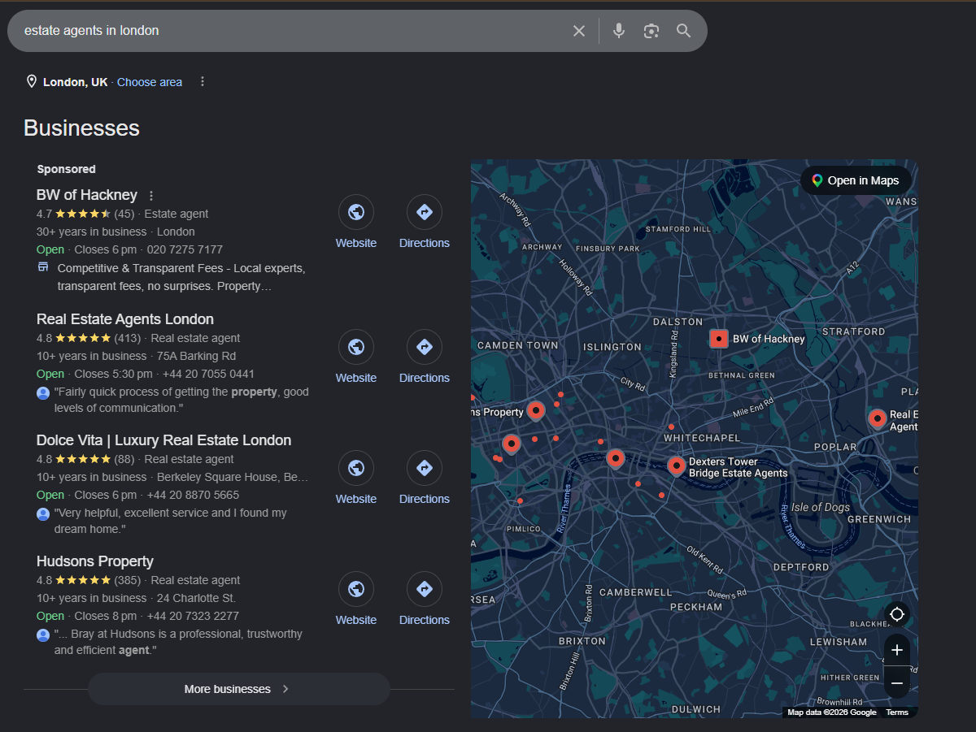Center map on my location crosshair icon
This screenshot has width=976, height=732.
pyautogui.click(x=897, y=614)
